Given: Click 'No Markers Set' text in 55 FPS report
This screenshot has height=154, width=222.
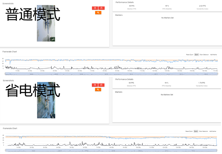Looking at the screenshot, I should (168, 18).
